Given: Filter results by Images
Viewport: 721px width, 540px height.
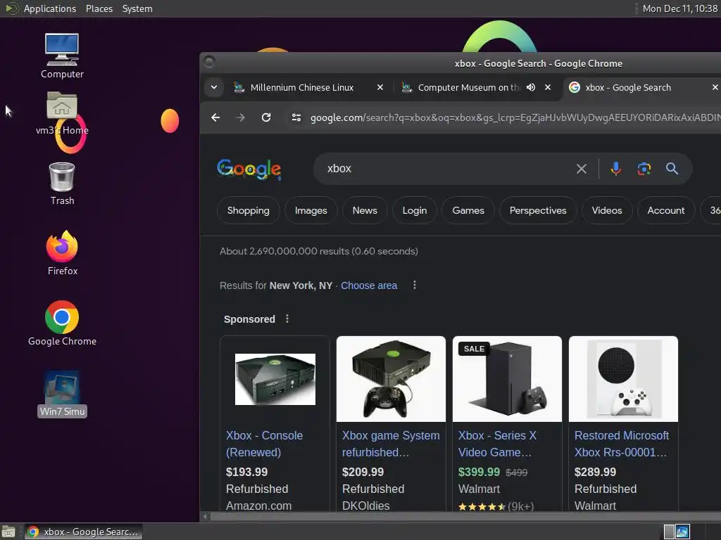Looking at the screenshot, I should (x=311, y=210).
